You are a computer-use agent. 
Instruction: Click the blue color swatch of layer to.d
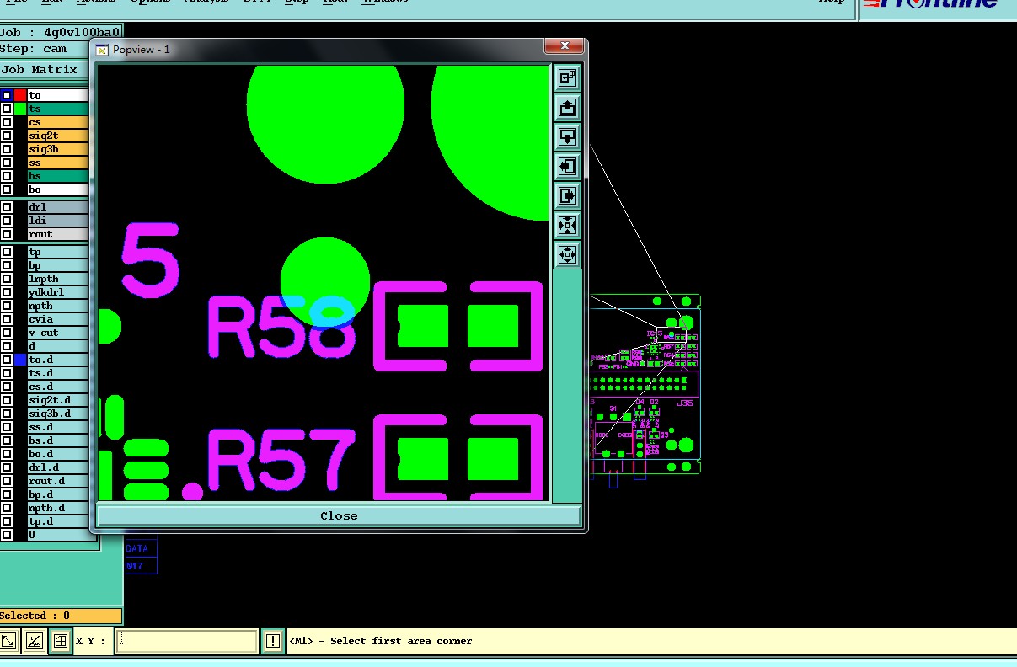point(20,360)
